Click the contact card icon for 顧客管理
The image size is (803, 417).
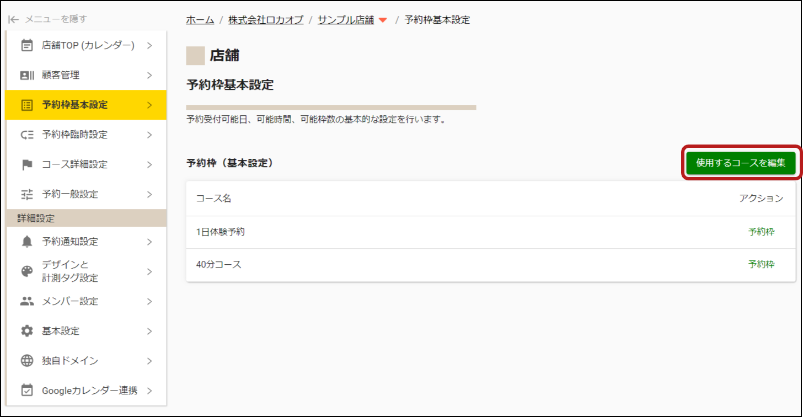coord(26,75)
